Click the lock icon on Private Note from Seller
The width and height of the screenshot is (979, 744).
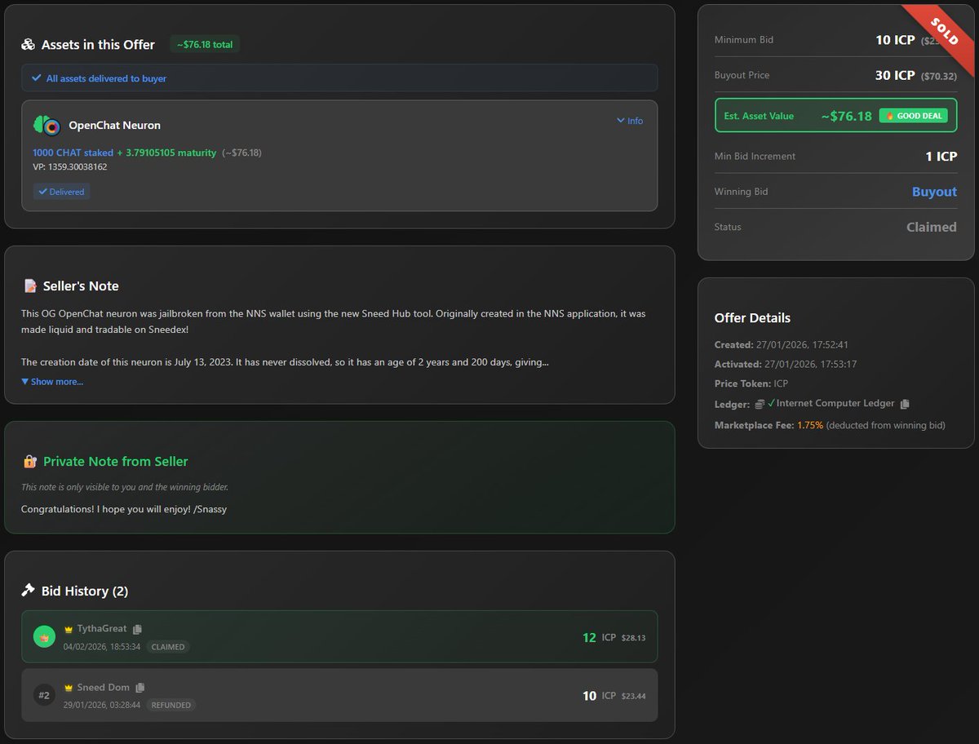(x=30, y=462)
